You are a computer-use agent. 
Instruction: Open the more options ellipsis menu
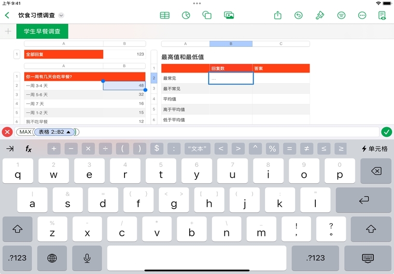362,15
